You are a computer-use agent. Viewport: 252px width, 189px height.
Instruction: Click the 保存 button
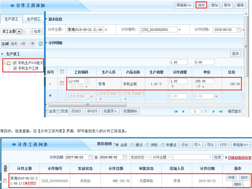(201, 5)
